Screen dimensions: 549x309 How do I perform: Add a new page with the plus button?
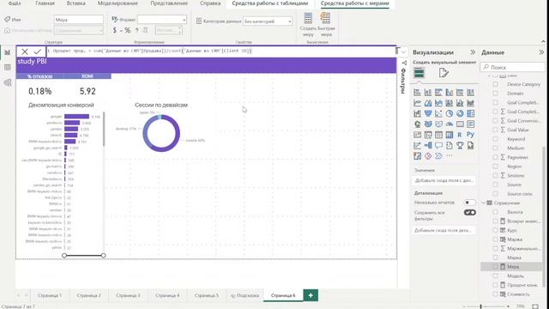click(311, 295)
